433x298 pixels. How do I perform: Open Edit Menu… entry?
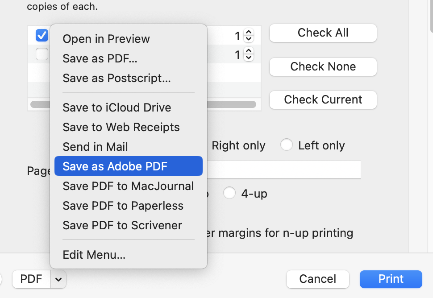click(94, 255)
